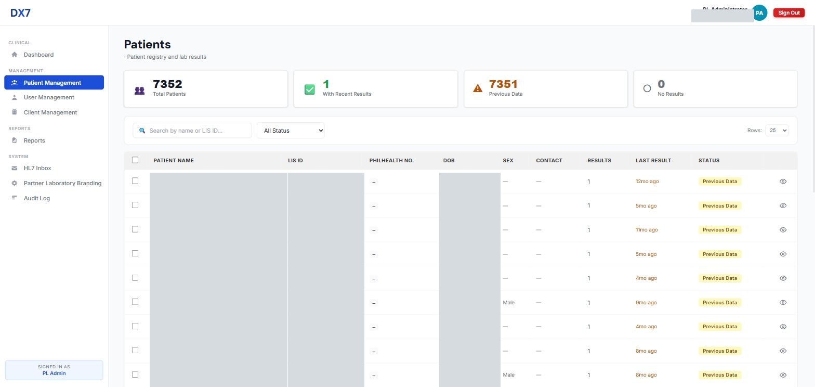815x387 pixels.
Task: Open the PA user avatar
Action: pos(759,13)
